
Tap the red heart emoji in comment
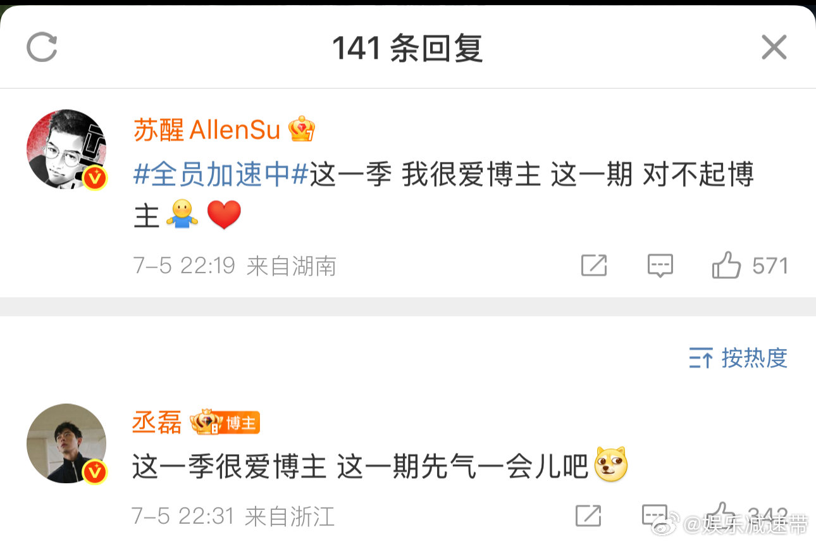click(224, 216)
